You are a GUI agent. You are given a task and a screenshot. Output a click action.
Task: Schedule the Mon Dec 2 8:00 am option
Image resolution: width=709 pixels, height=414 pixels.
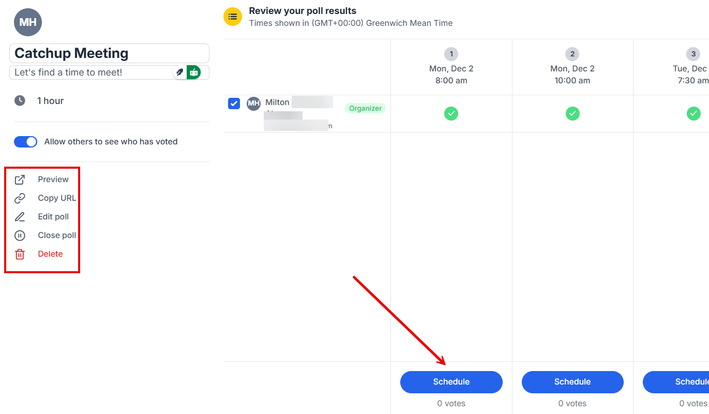click(x=451, y=382)
